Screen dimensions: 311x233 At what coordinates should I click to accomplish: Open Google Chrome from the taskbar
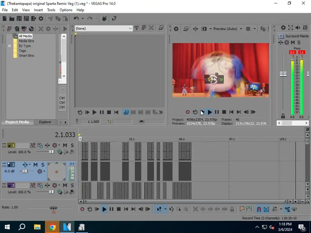tap(52, 227)
